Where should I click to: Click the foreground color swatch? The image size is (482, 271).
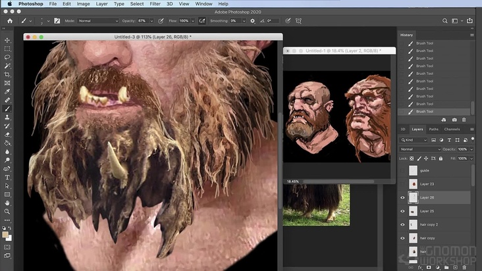(5, 235)
